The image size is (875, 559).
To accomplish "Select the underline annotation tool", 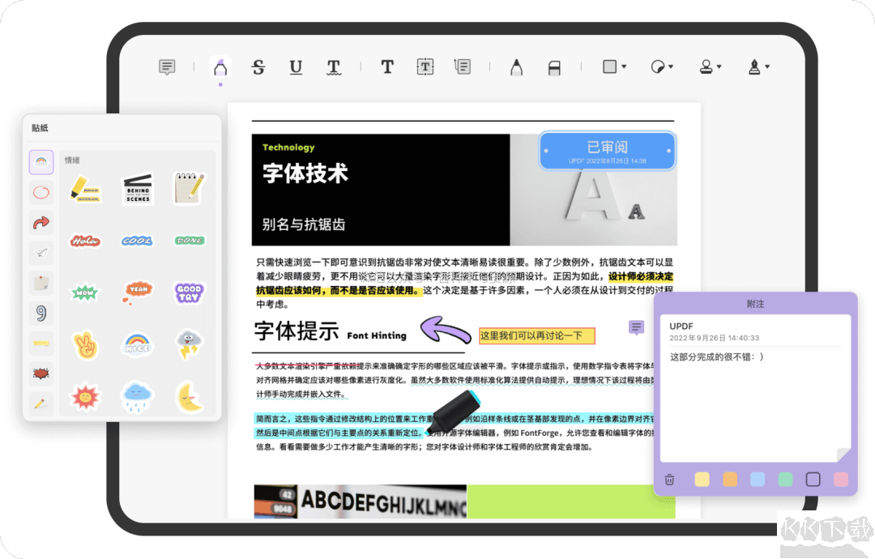I will coord(297,67).
